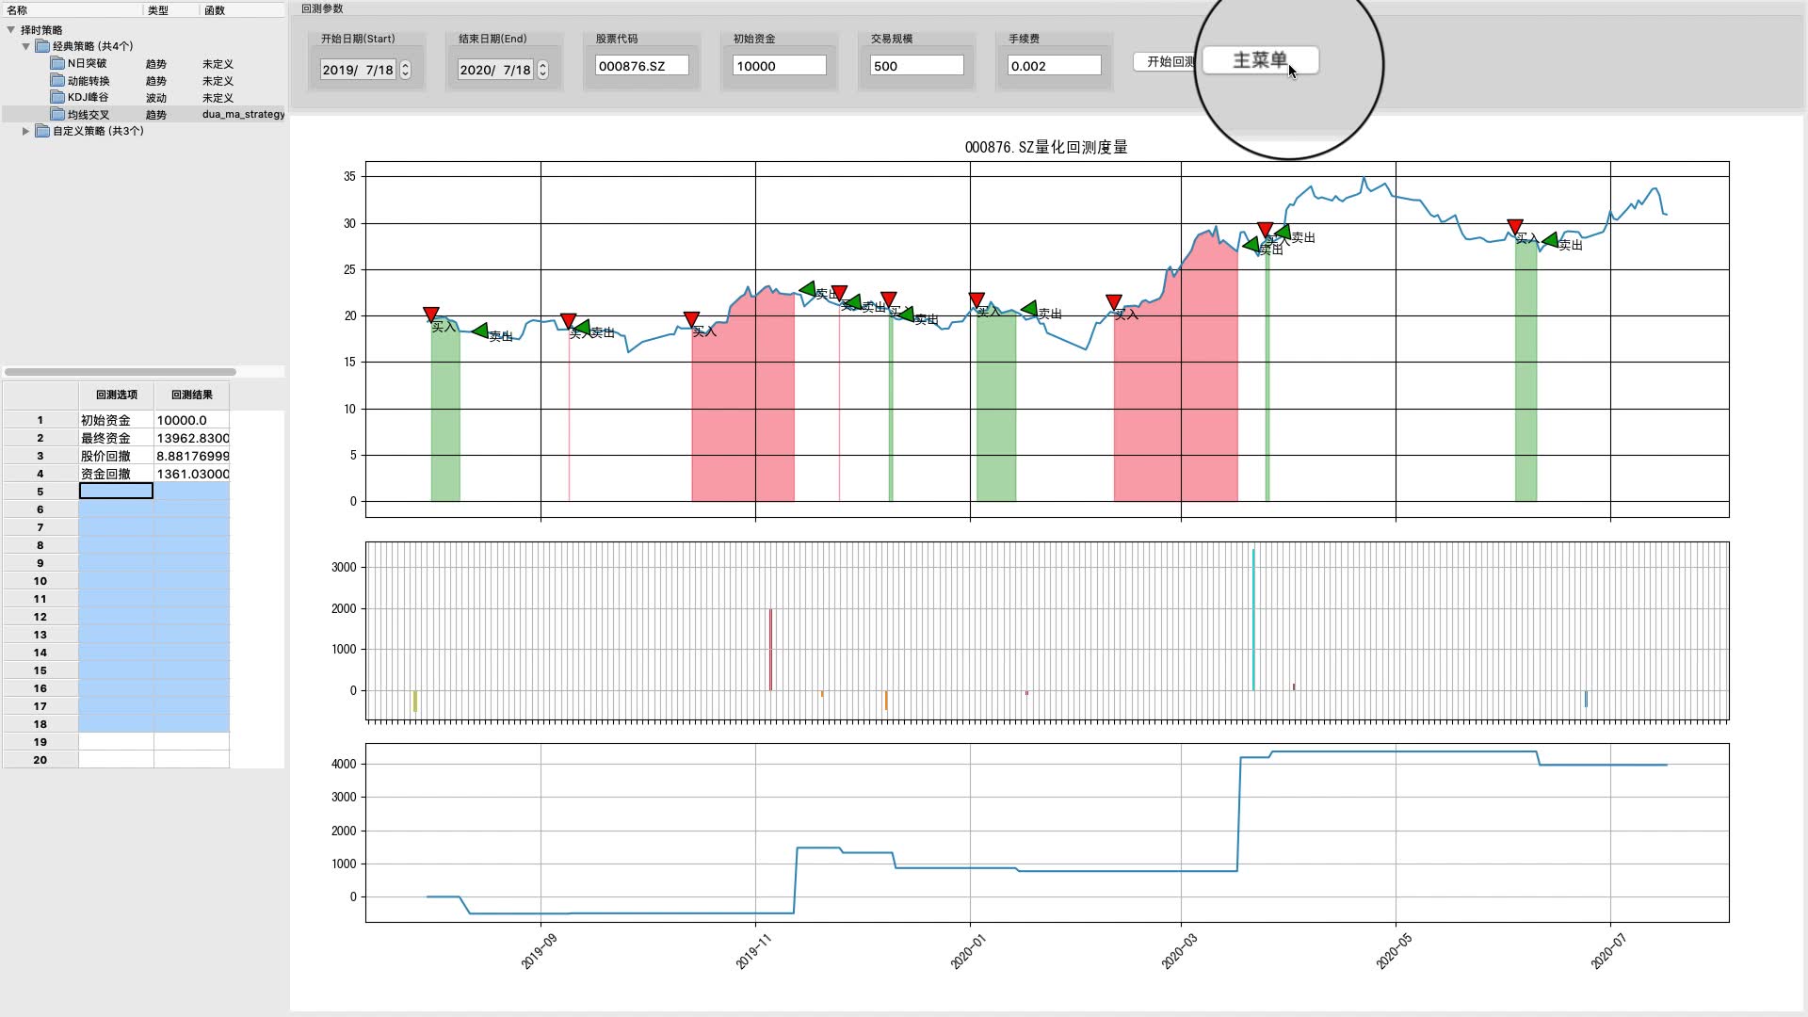Select the 动能转换 row label
The height and width of the screenshot is (1017, 1808).
[x=89, y=80]
